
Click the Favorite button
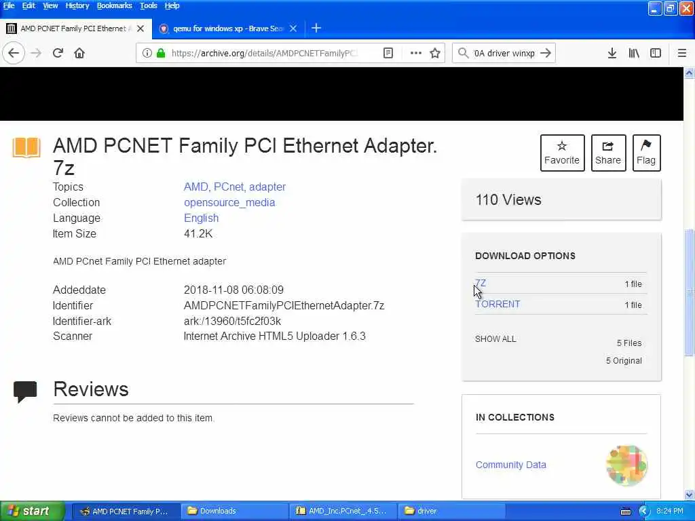click(x=562, y=153)
